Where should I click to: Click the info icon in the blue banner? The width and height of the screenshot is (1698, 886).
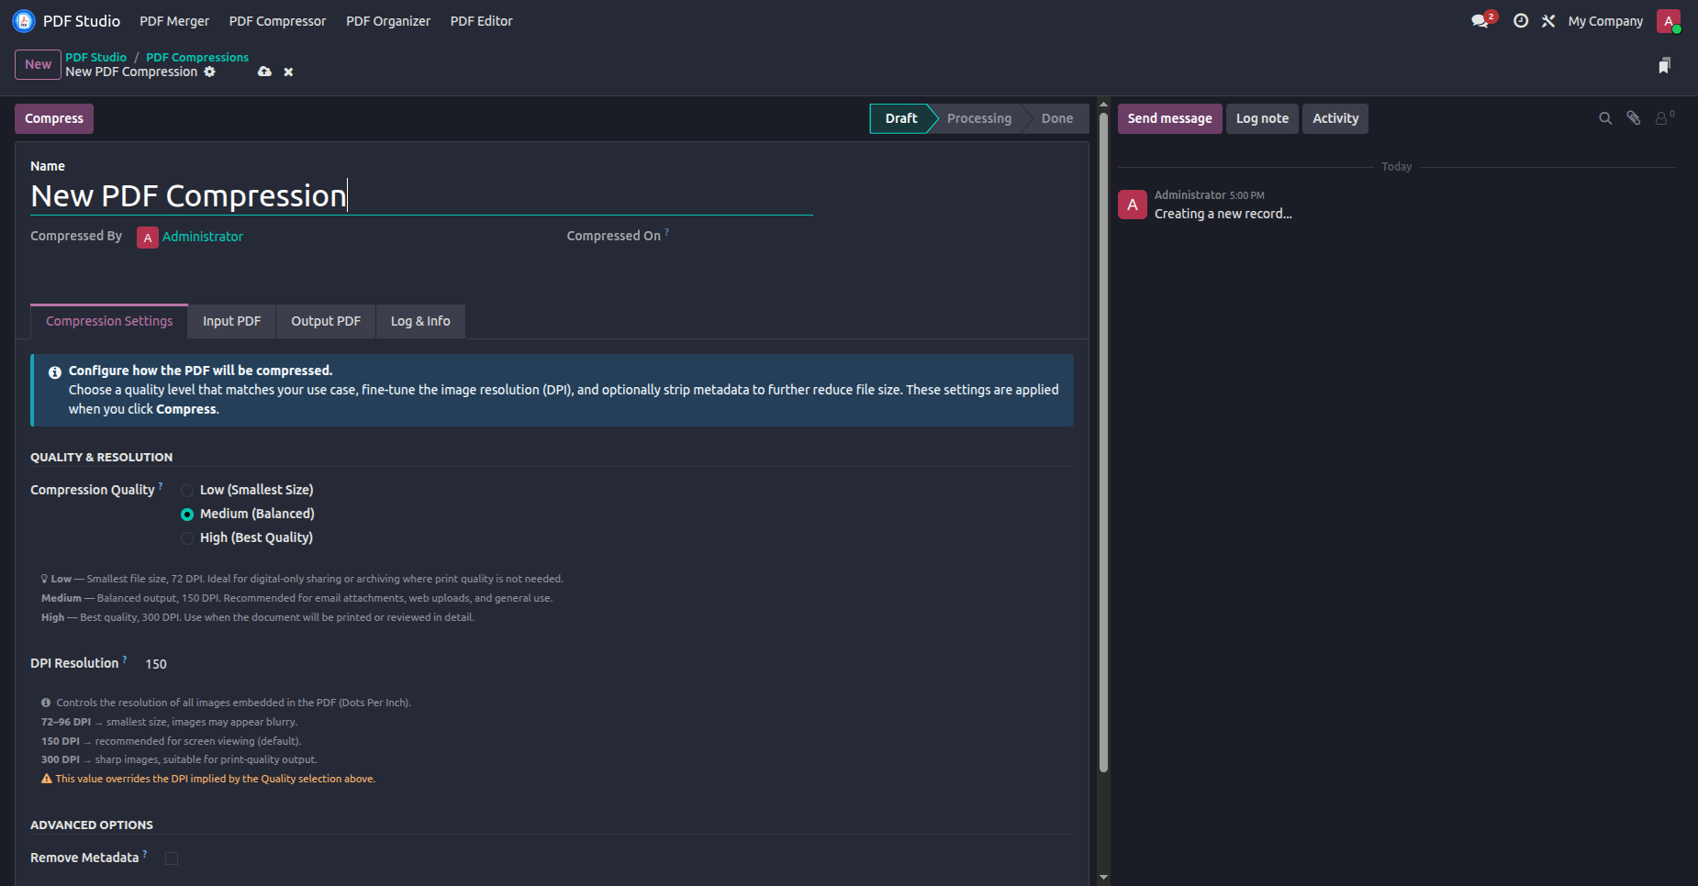click(x=55, y=372)
